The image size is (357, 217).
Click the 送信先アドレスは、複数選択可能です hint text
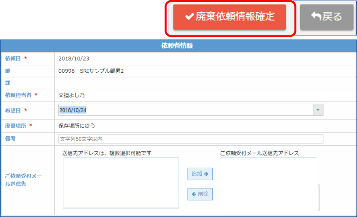coord(107,153)
